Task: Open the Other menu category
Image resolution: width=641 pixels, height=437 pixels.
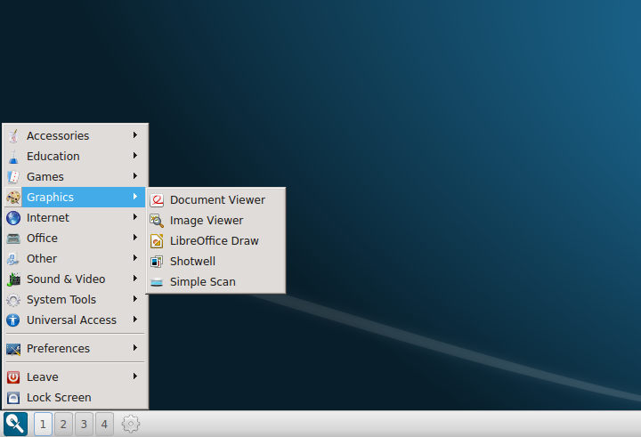Action: pos(75,258)
